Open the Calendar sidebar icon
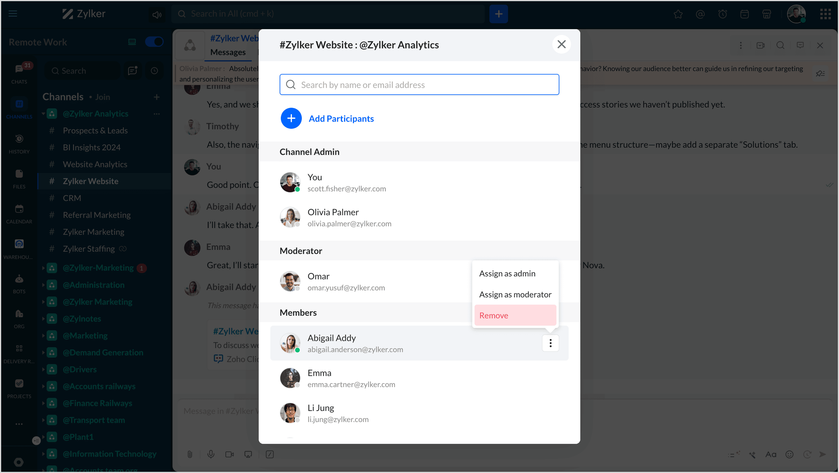This screenshot has height=473, width=839. pos(19,209)
